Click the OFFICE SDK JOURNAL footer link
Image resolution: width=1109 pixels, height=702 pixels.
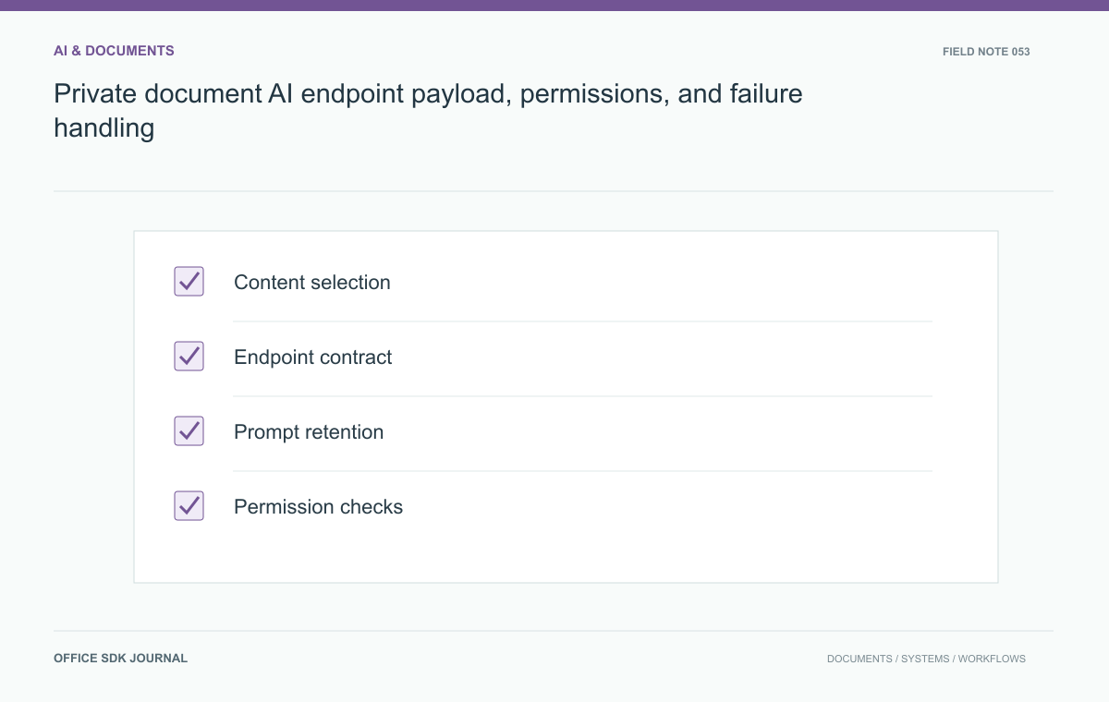click(120, 659)
